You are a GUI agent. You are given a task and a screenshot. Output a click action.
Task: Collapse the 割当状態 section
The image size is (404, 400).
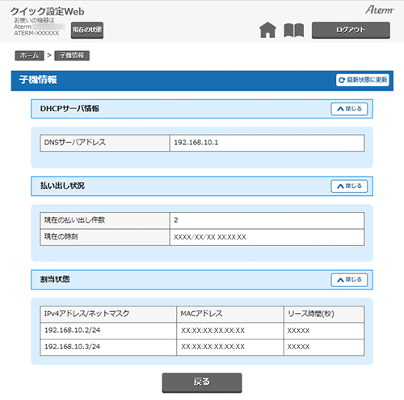[349, 280]
